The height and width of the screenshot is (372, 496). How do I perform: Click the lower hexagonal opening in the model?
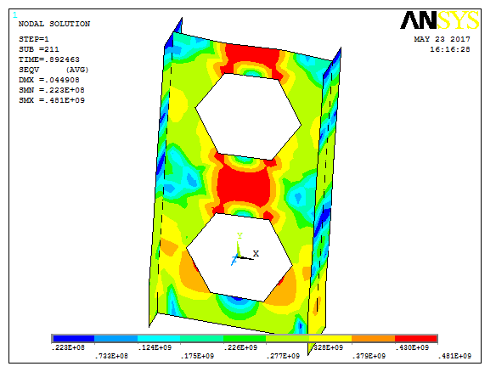[240, 257]
